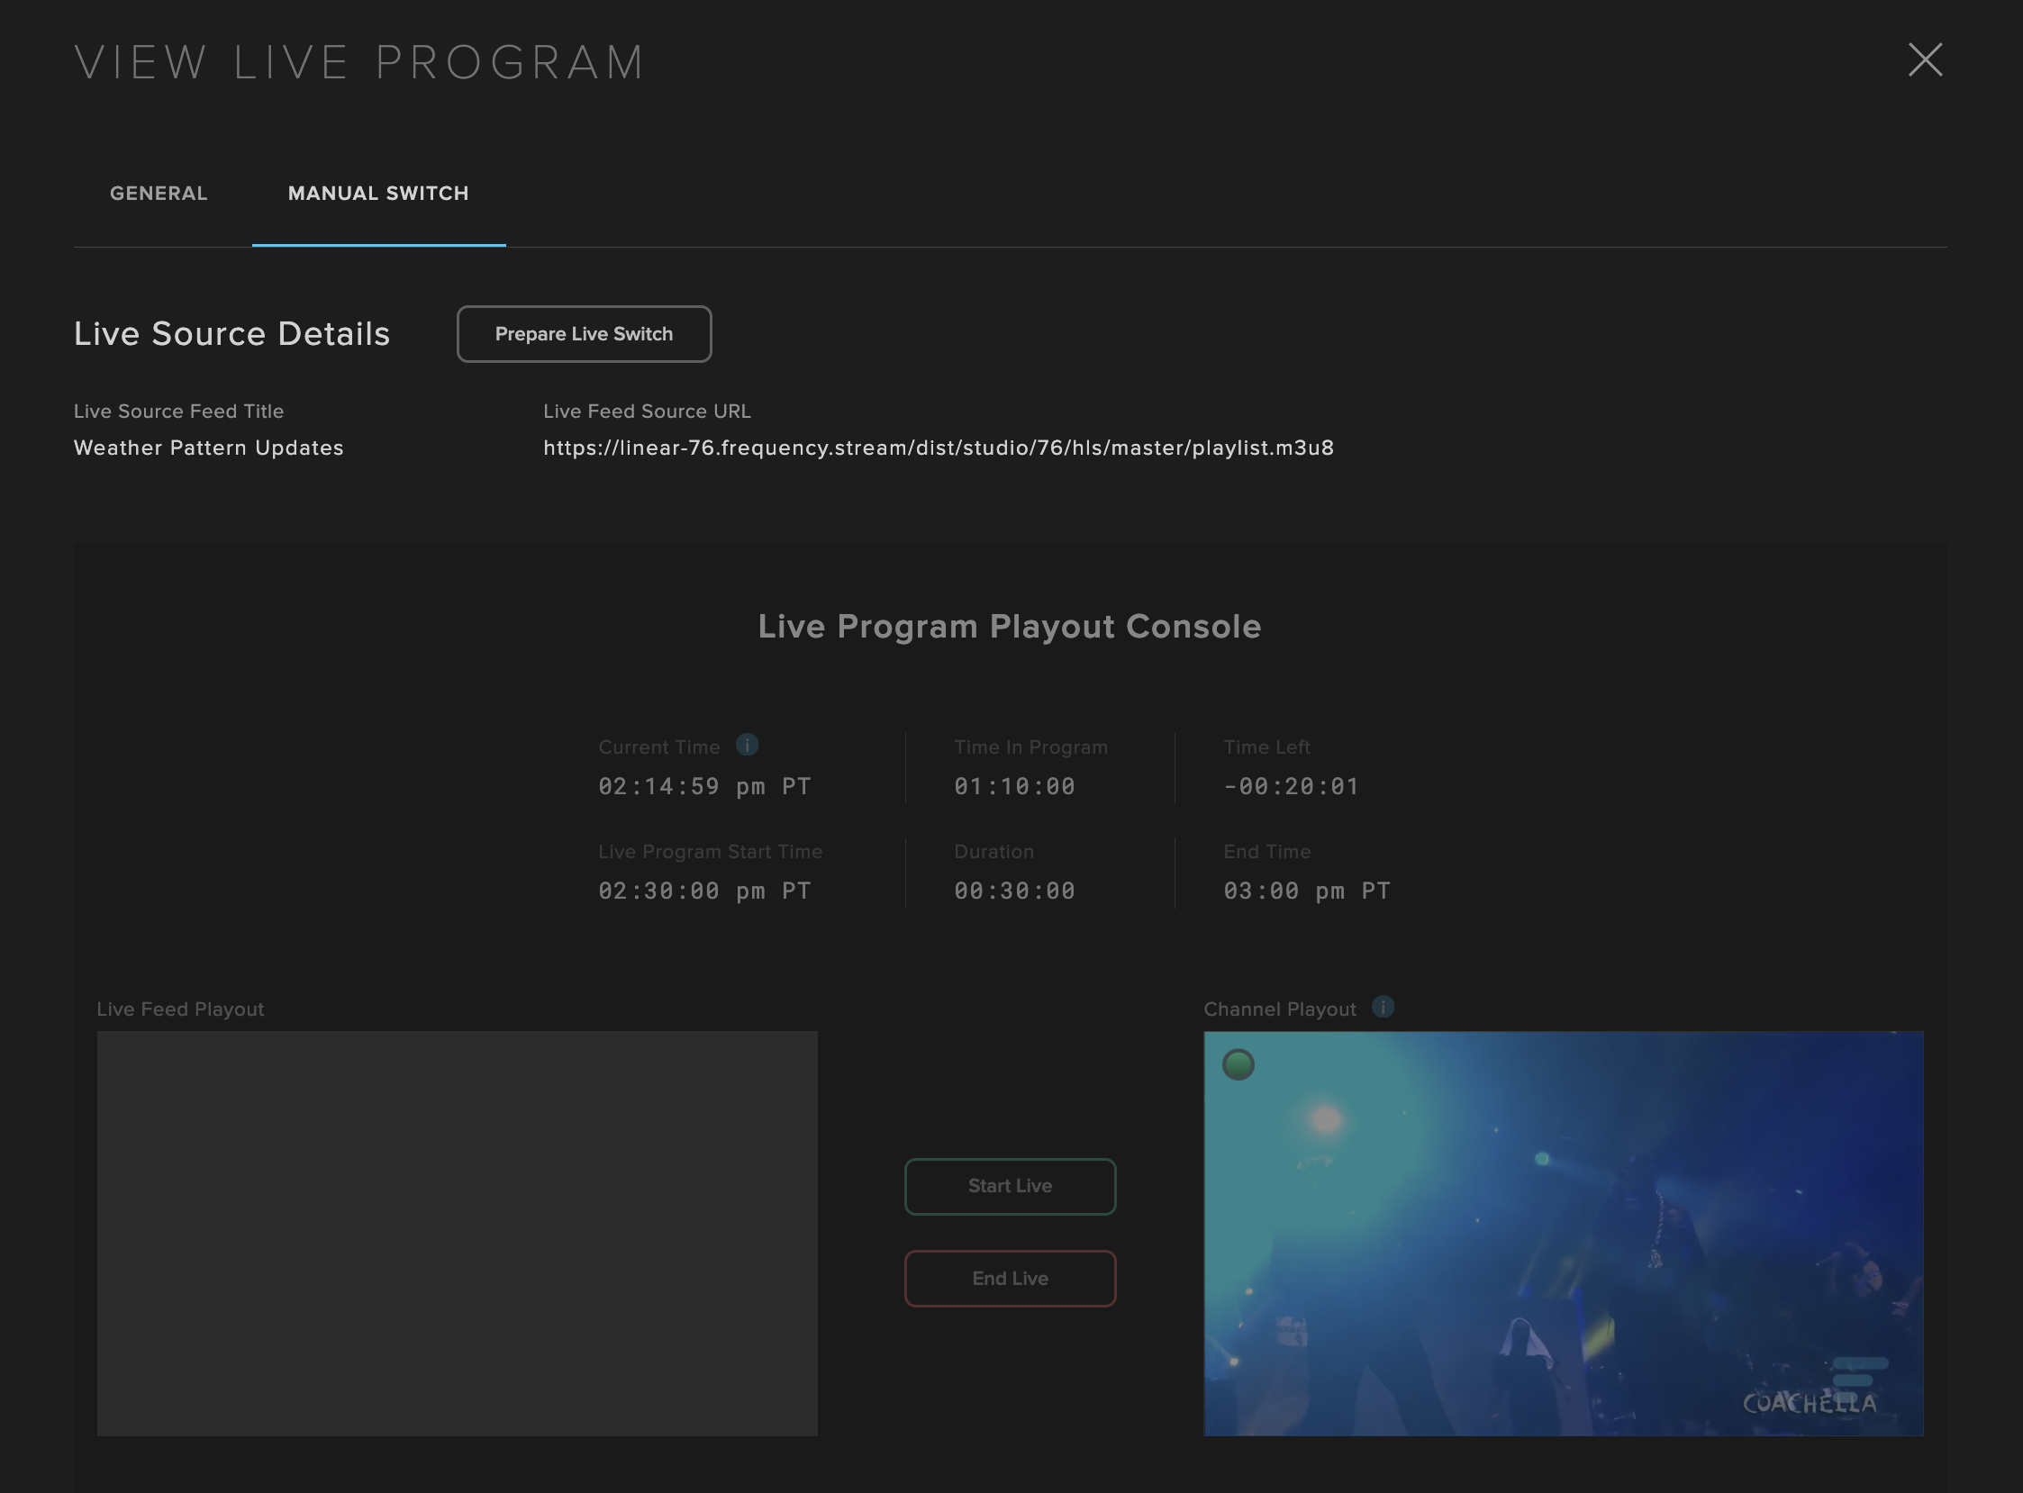Click the VIEW LIVE PROGRAM title
2023x1493 pixels.
[359, 62]
